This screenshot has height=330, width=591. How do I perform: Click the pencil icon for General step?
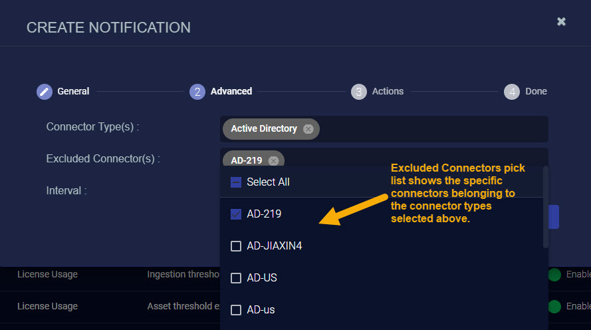tap(45, 92)
